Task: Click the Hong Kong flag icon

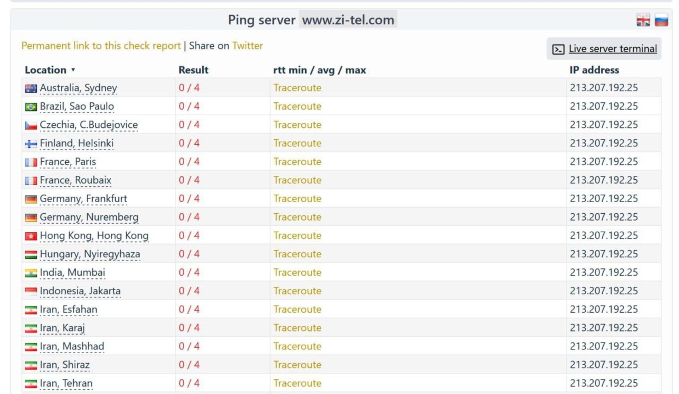Action: [x=31, y=236]
